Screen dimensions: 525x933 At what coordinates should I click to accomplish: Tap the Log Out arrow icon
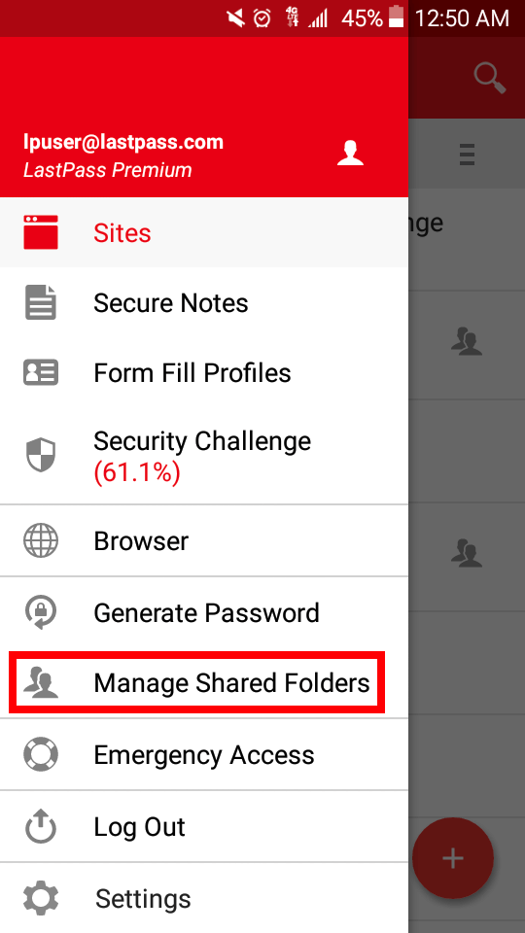tap(41, 826)
